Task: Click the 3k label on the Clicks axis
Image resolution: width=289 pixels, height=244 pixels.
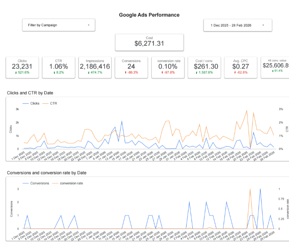Action: pos(17,109)
